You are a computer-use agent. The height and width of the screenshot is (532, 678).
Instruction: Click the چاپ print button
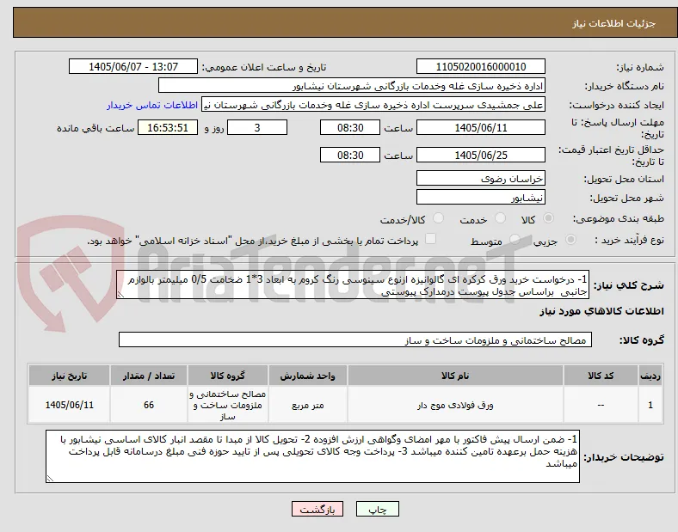pyautogui.click(x=378, y=510)
